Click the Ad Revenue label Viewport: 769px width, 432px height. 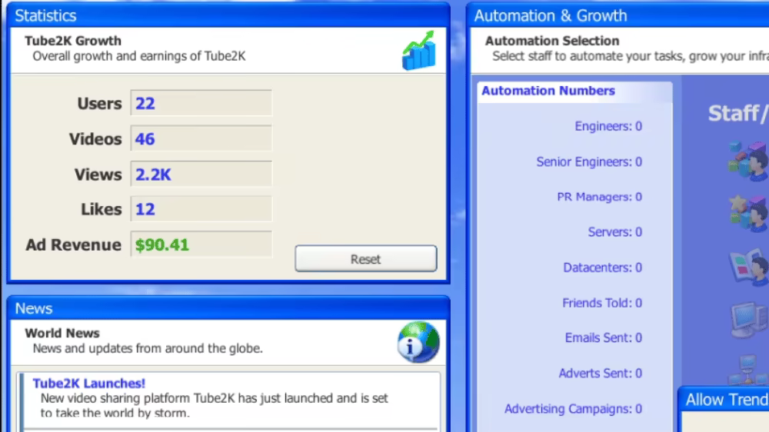(74, 244)
